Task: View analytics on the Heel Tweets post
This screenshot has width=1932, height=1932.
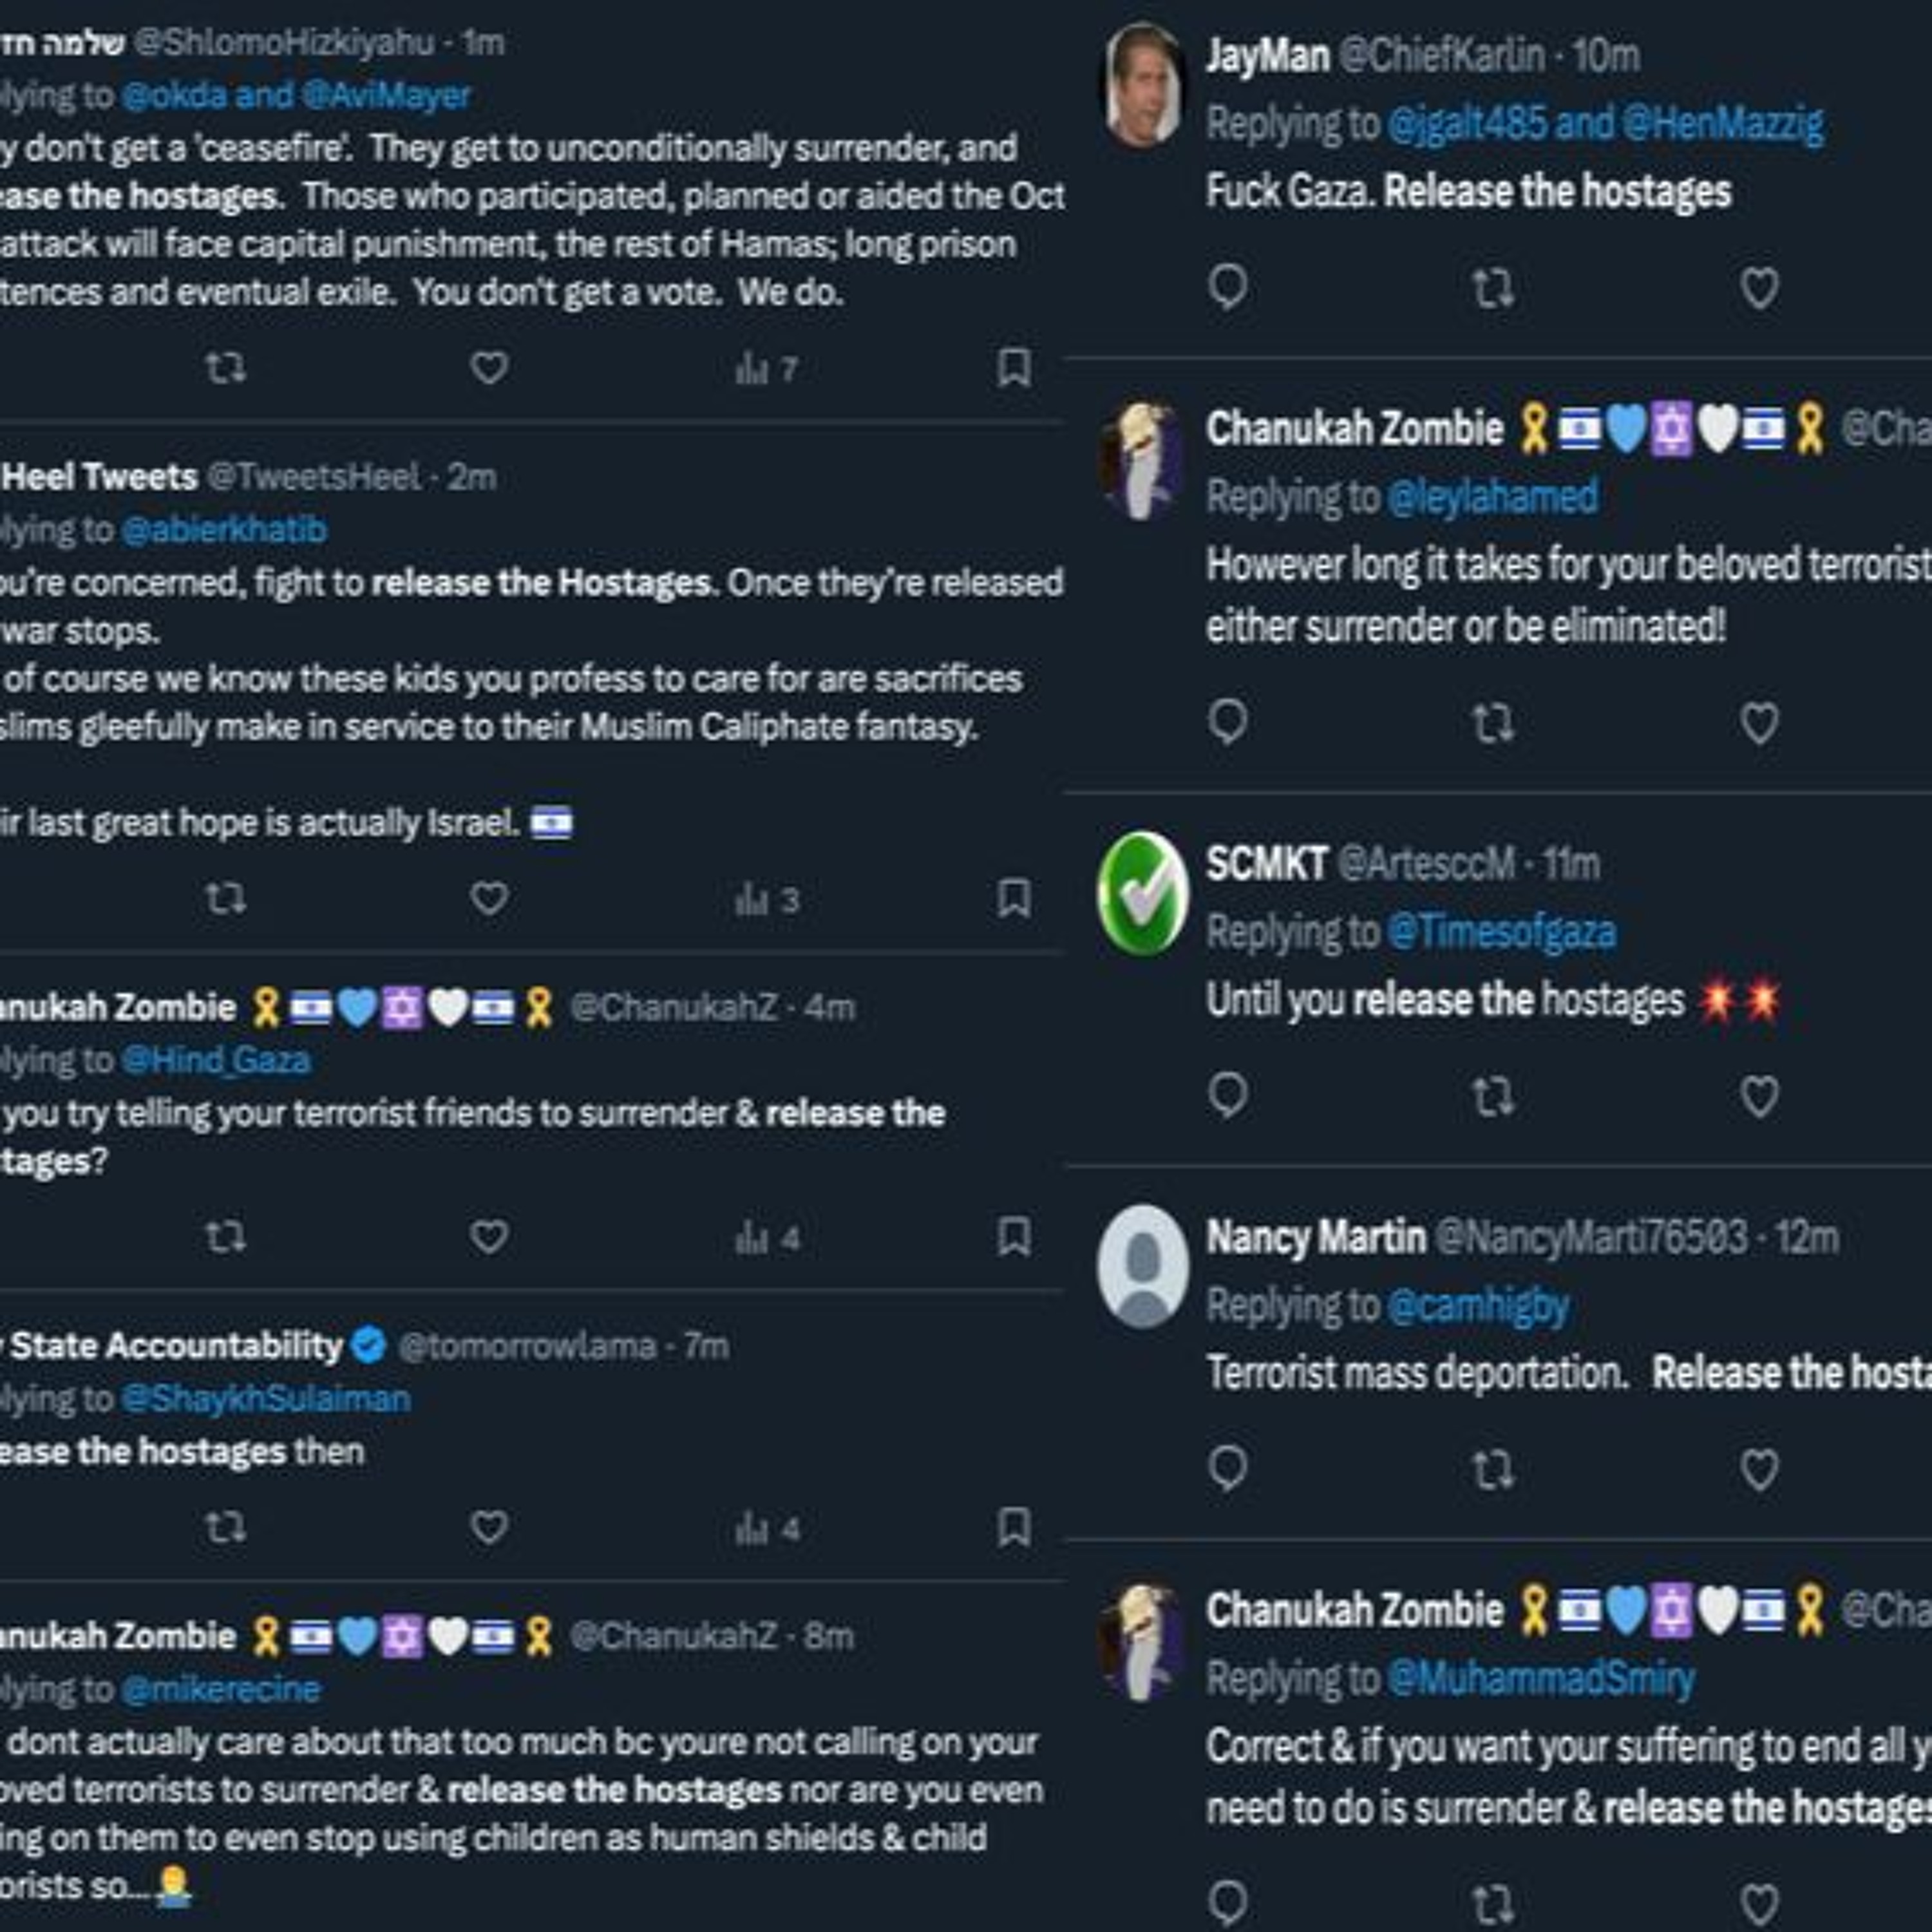Action: click(x=766, y=900)
